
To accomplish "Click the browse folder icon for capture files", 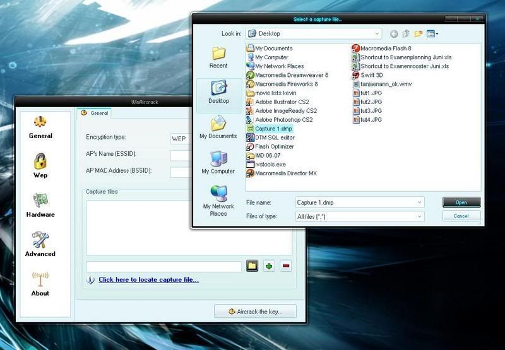I will 252,266.
